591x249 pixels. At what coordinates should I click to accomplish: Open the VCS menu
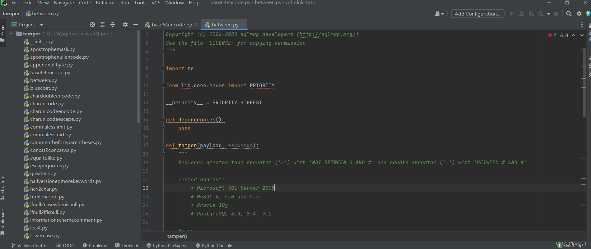(156, 3)
